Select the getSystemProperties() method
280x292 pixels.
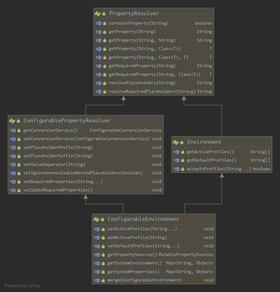click(133, 272)
